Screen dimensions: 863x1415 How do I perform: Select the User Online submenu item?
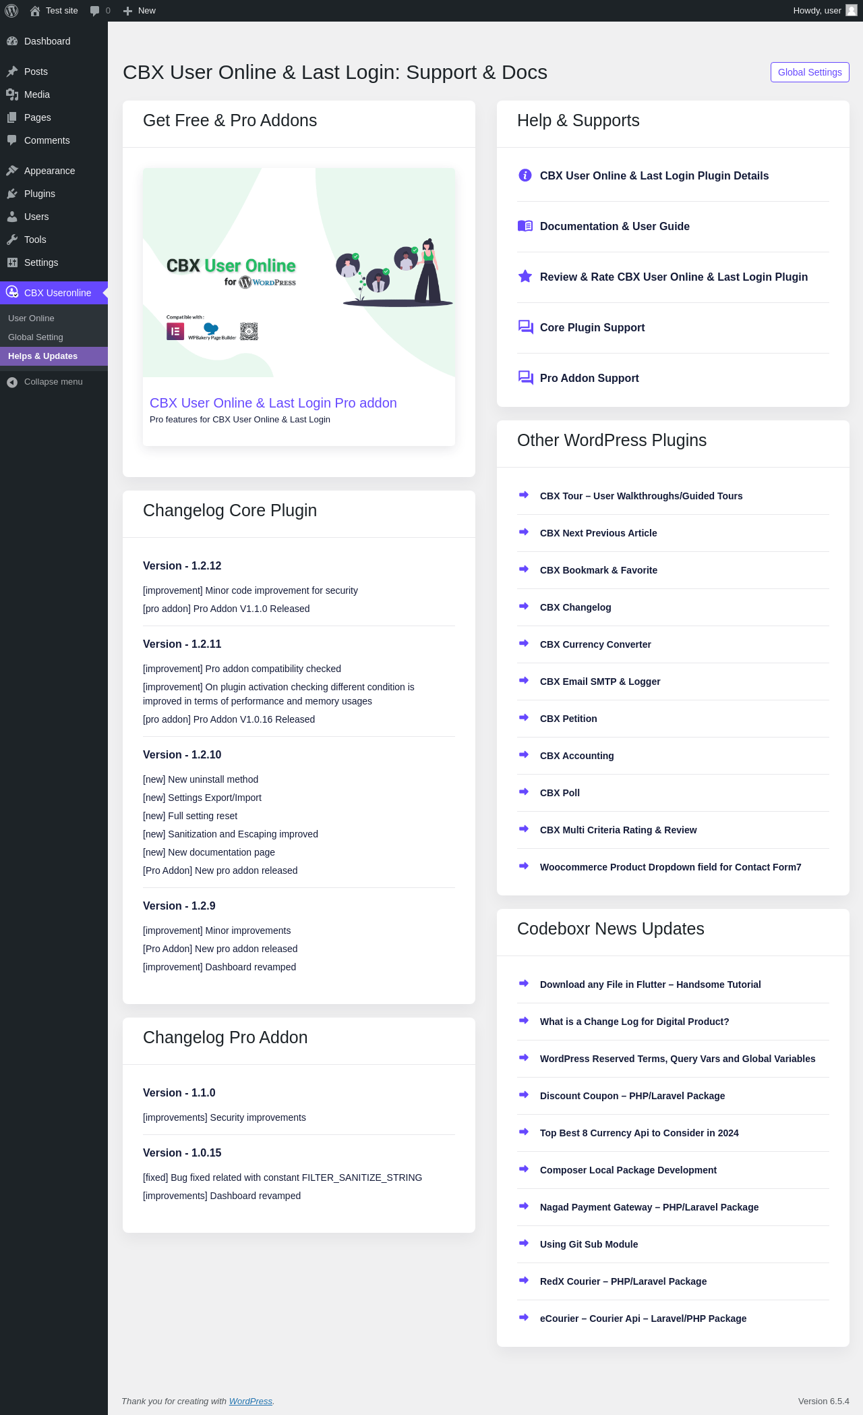[x=54, y=318]
